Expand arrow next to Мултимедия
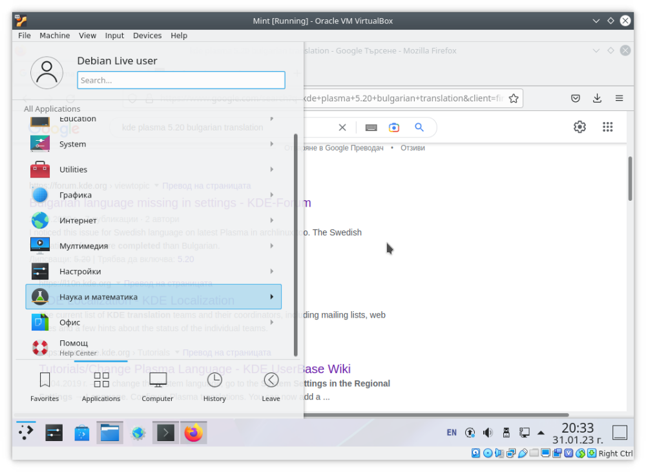Screen dimensions: 646x472 coord(271,246)
